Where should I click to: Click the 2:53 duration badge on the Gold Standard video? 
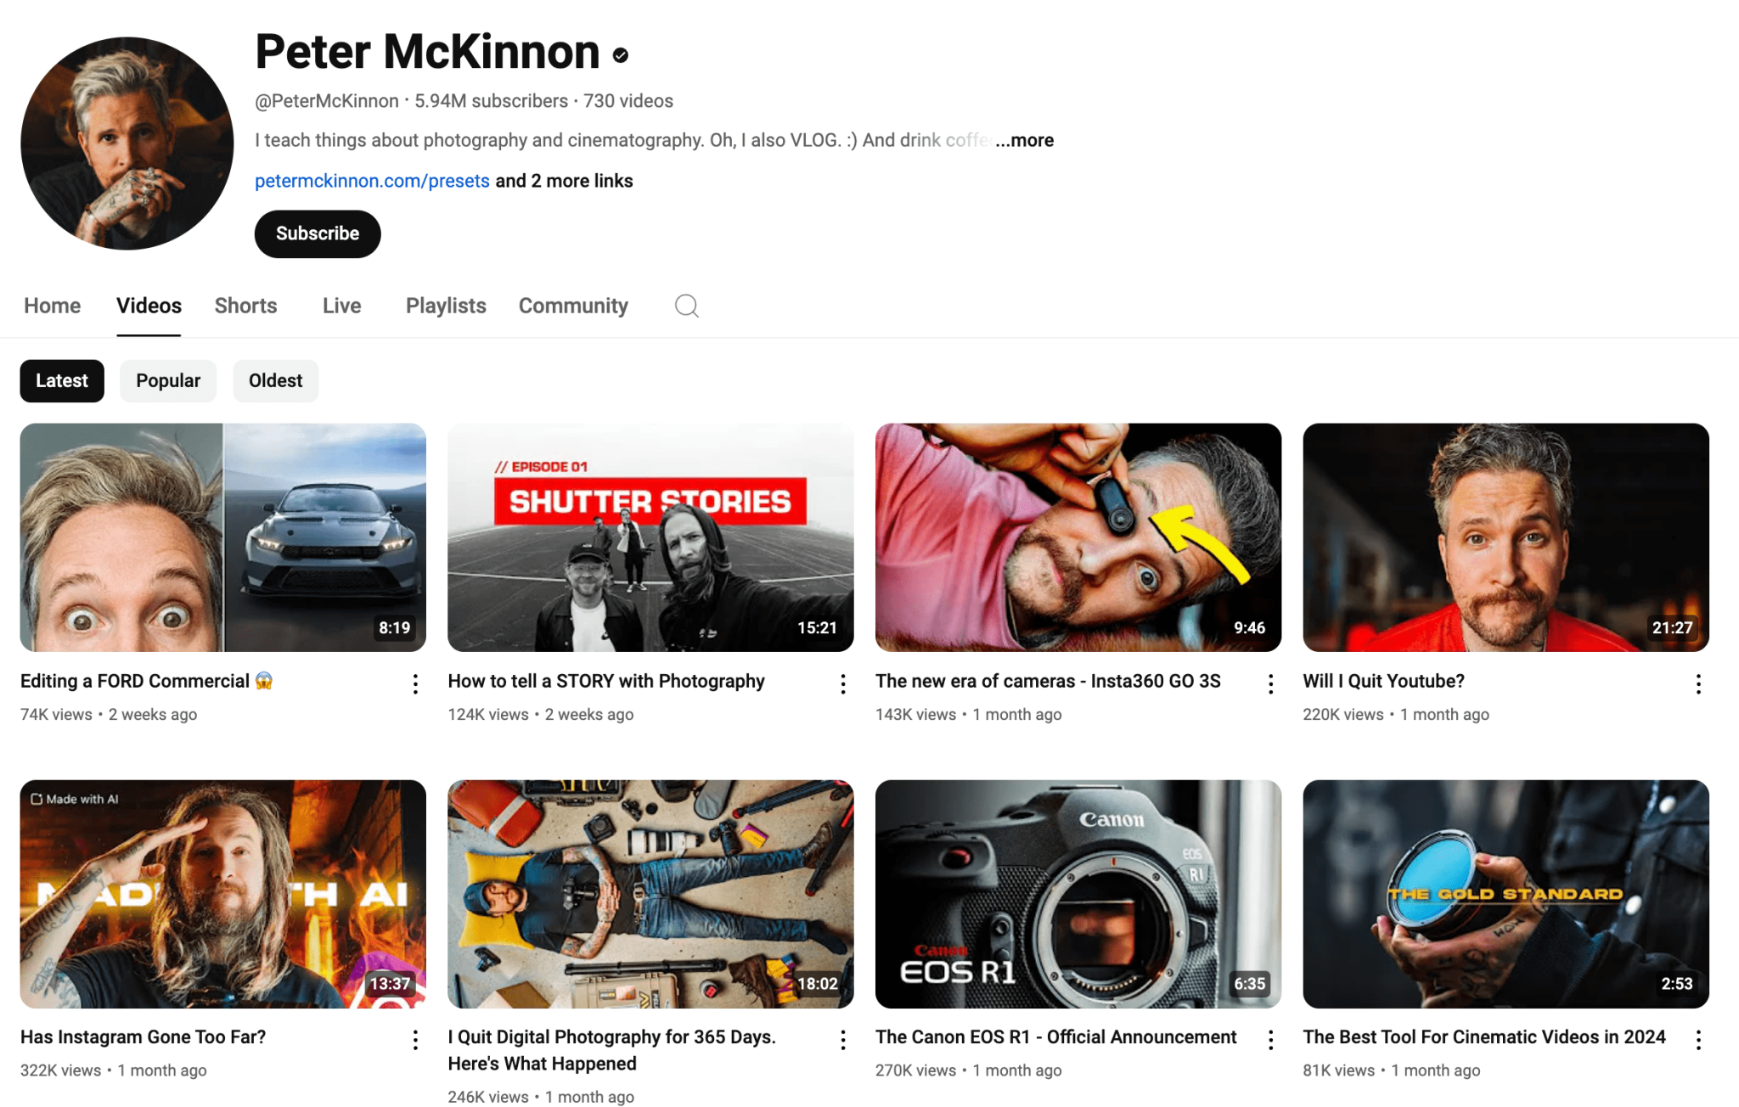pyautogui.click(x=1676, y=984)
